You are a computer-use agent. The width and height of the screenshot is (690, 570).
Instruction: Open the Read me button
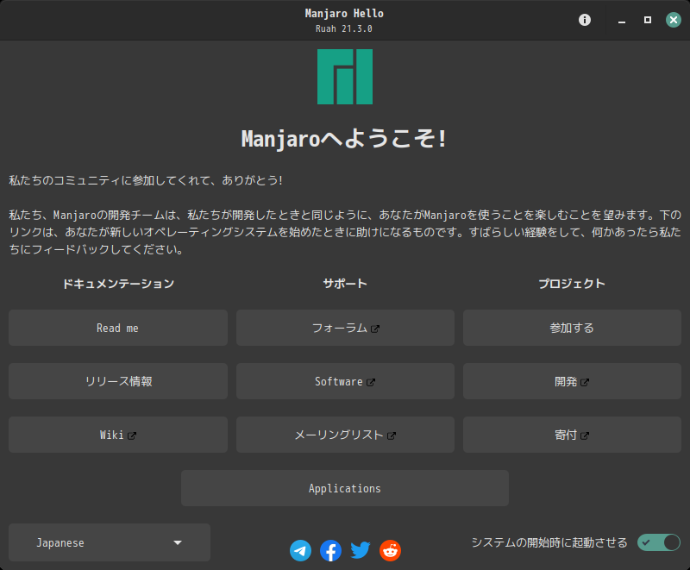pos(118,328)
